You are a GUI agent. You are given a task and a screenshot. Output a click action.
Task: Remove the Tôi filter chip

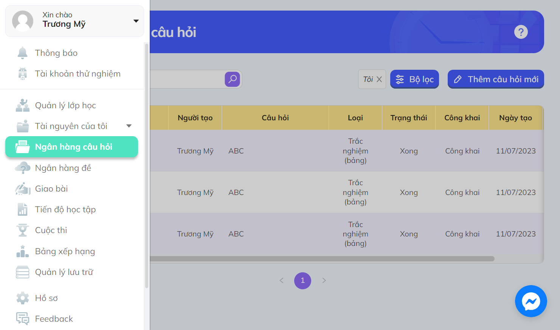(x=379, y=79)
